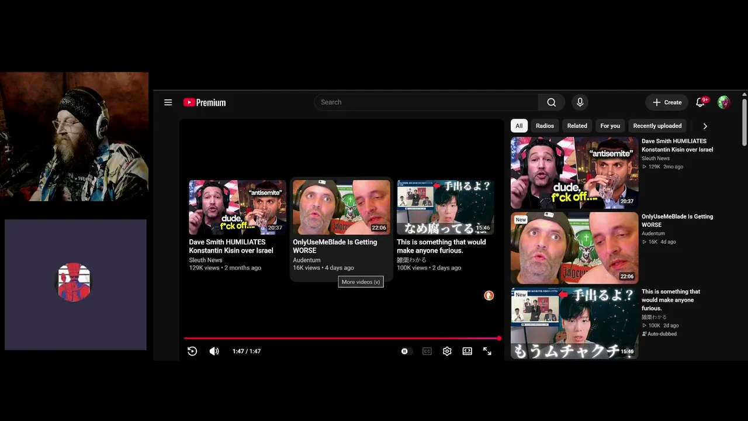Click 'Audentum' channel under end-screen video
This screenshot has width=748, height=421.
tap(307, 260)
